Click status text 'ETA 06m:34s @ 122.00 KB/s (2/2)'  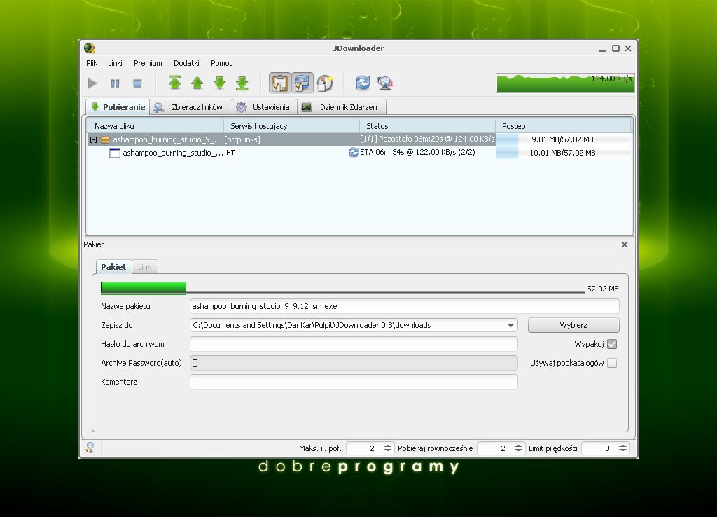coord(417,152)
